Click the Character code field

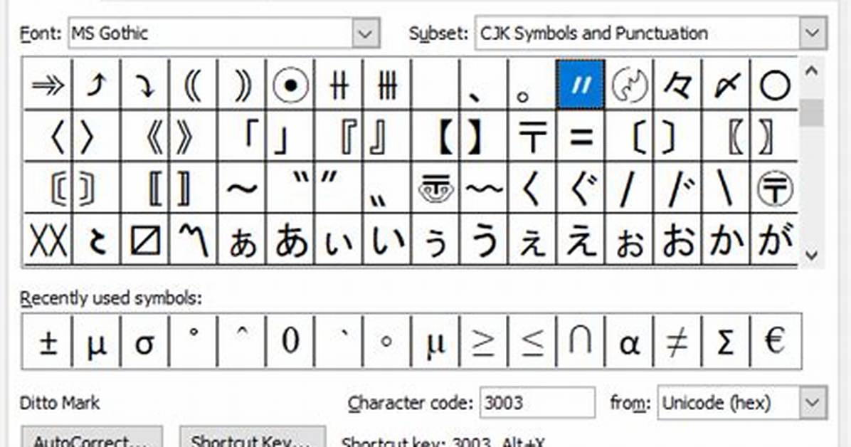click(537, 403)
